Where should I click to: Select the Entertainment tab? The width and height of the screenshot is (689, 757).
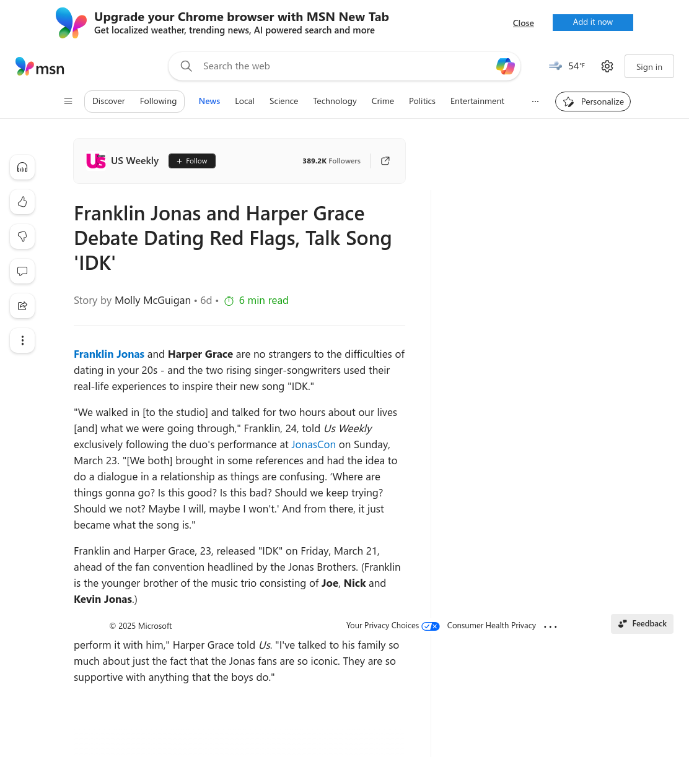tap(477, 102)
